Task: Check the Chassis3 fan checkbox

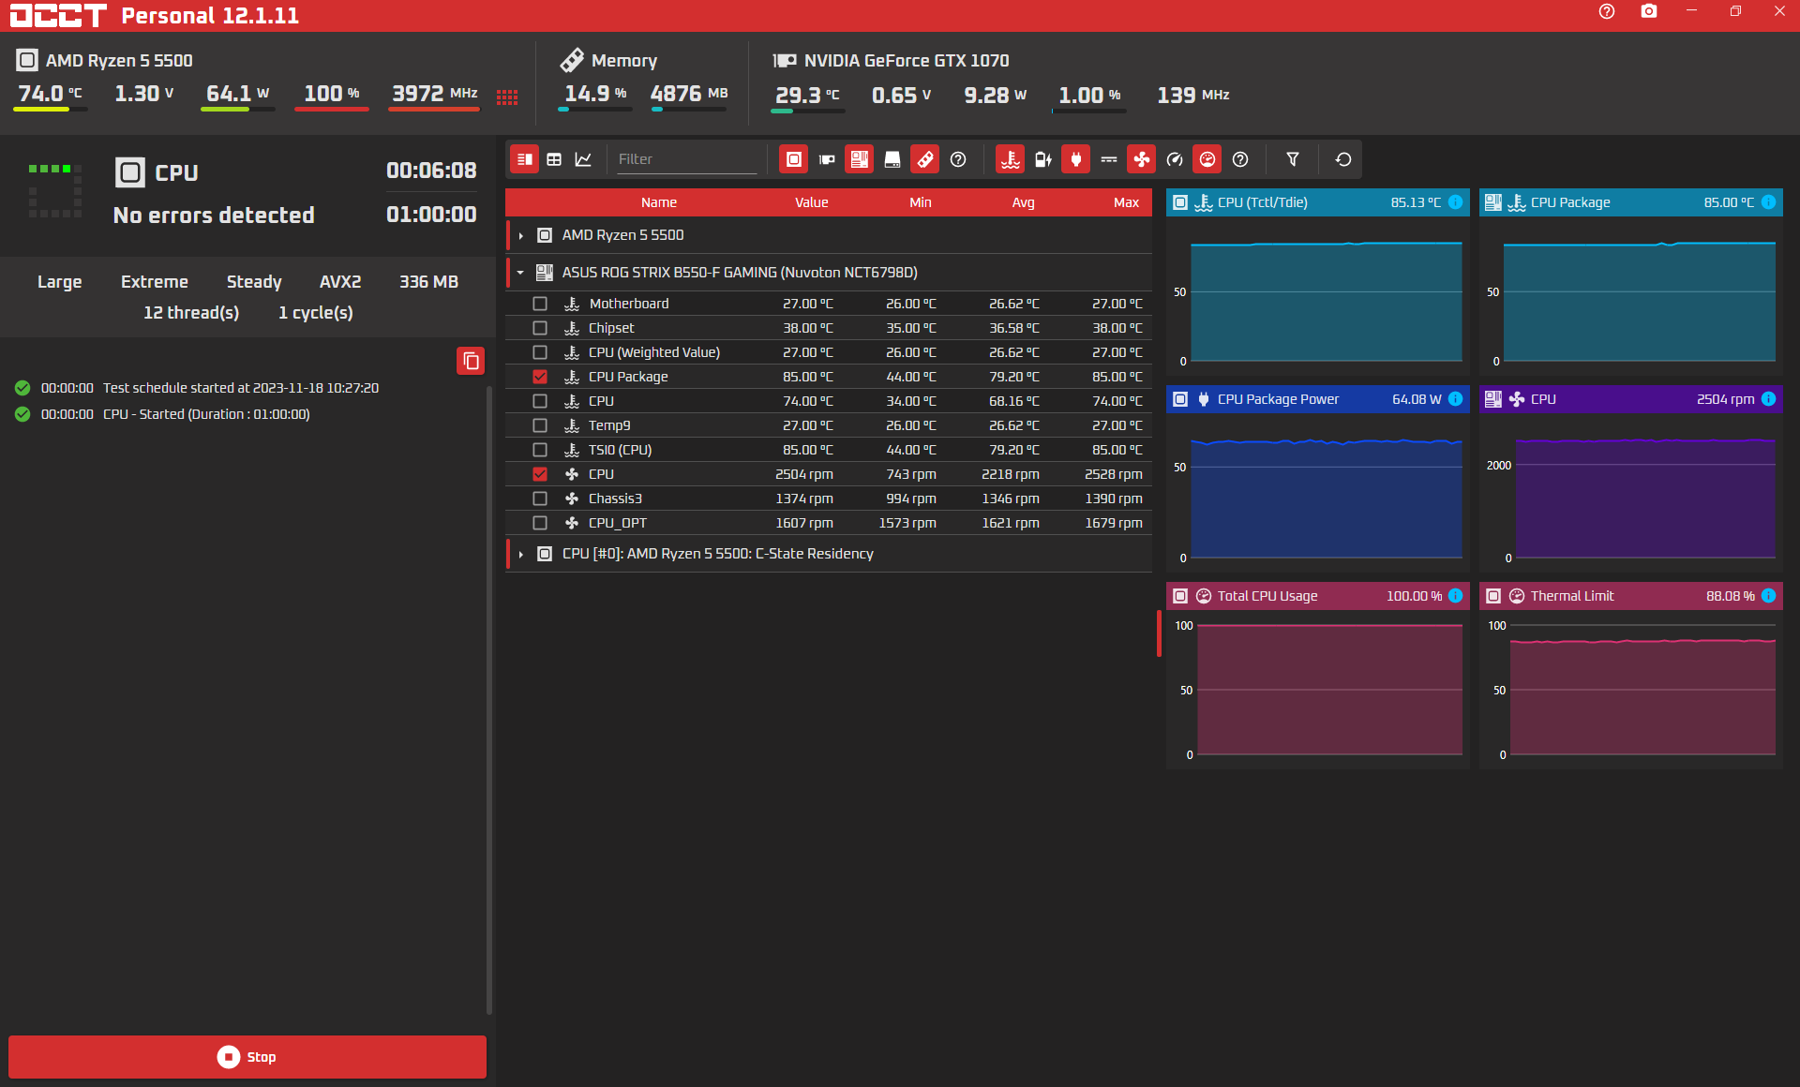Action: [x=540, y=499]
